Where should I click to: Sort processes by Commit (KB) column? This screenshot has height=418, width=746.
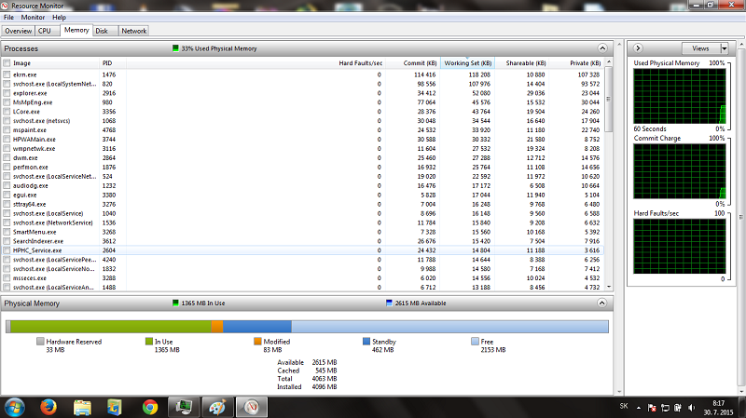[416, 63]
